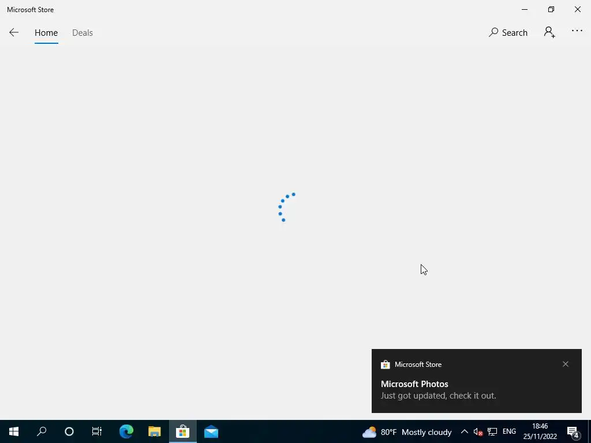Screen dimensions: 591x443
Task: Open taskbar search magnifier
Action: pos(42,431)
